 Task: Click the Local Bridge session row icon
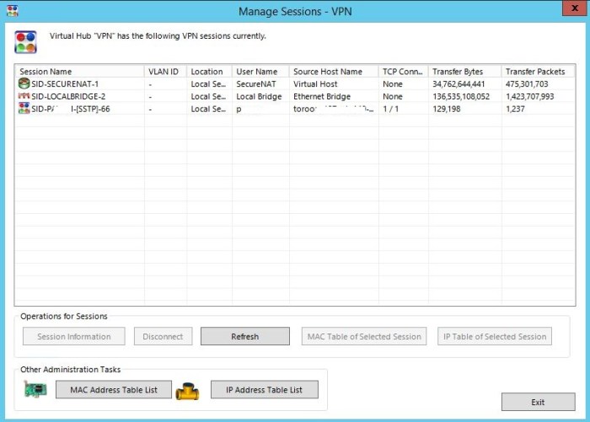pyautogui.click(x=24, y=97)
